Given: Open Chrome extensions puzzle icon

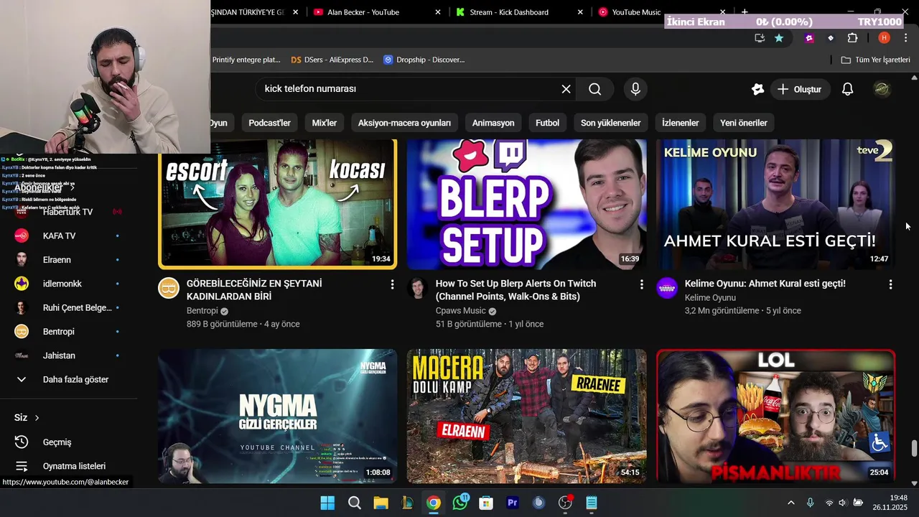Looking at the screenshot, I should point(853,38).
